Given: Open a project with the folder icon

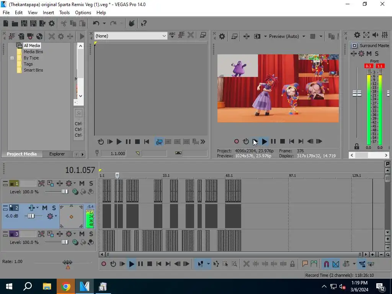Looking at the screenshot, I should click(x=15, y=23).
